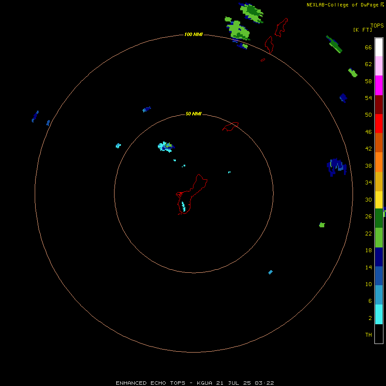This screenshot has height=386, width=386.
Task: Click the cyan-green echo cluster northwest of Guam
Action: [166, 147]
